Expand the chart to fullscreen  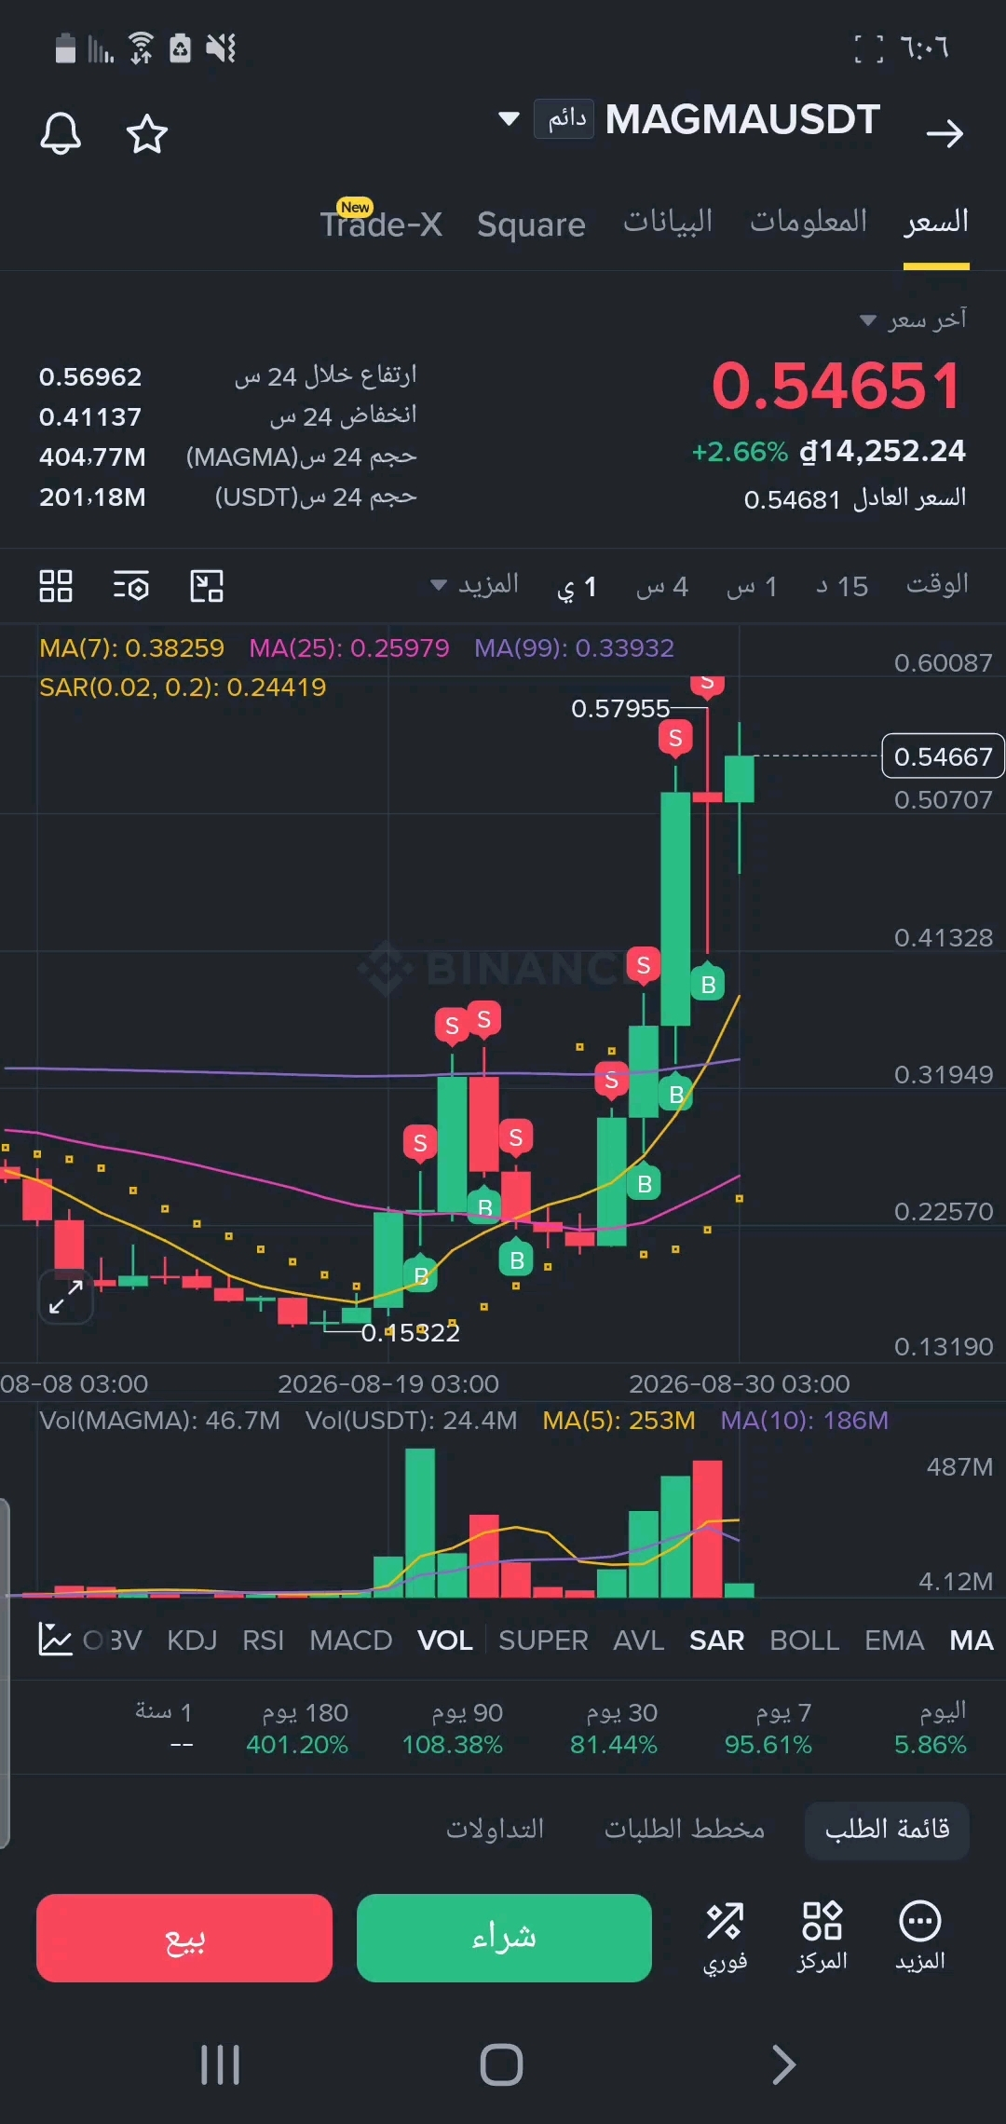[66, 1297]
